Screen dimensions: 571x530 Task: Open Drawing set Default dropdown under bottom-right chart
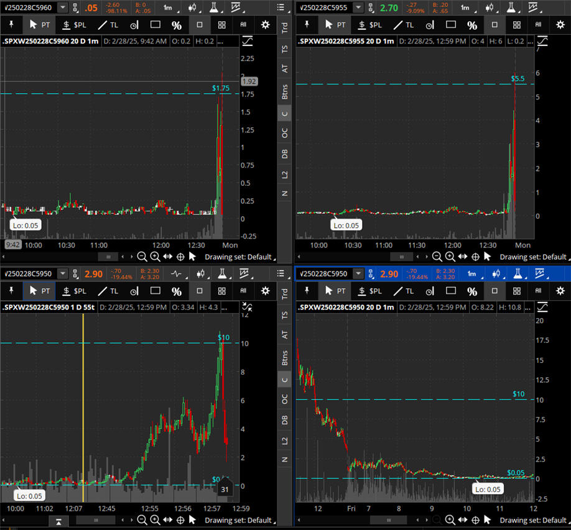pos(534,520)
